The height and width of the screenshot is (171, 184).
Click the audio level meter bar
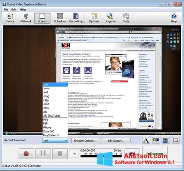pyautogui.click(x=101, y=156)
